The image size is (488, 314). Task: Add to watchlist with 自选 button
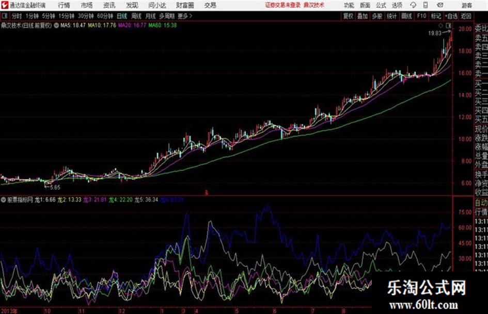tap(451, 16)
